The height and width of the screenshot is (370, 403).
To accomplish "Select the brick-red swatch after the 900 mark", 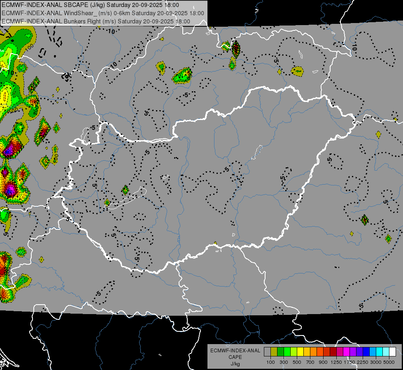I will (x=327, y=352).
